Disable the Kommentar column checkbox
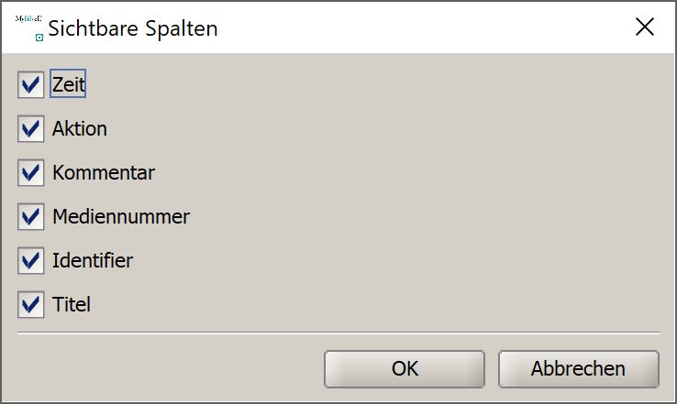 [30, 172]
